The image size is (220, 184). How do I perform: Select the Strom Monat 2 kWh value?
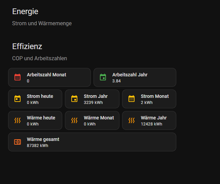147,103
